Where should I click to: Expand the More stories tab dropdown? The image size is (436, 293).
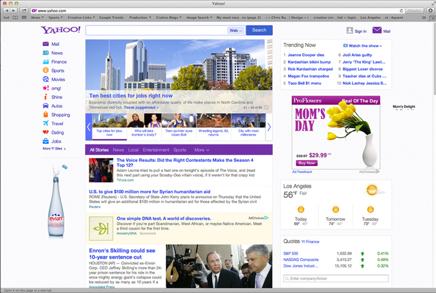[x=202, y=150]
